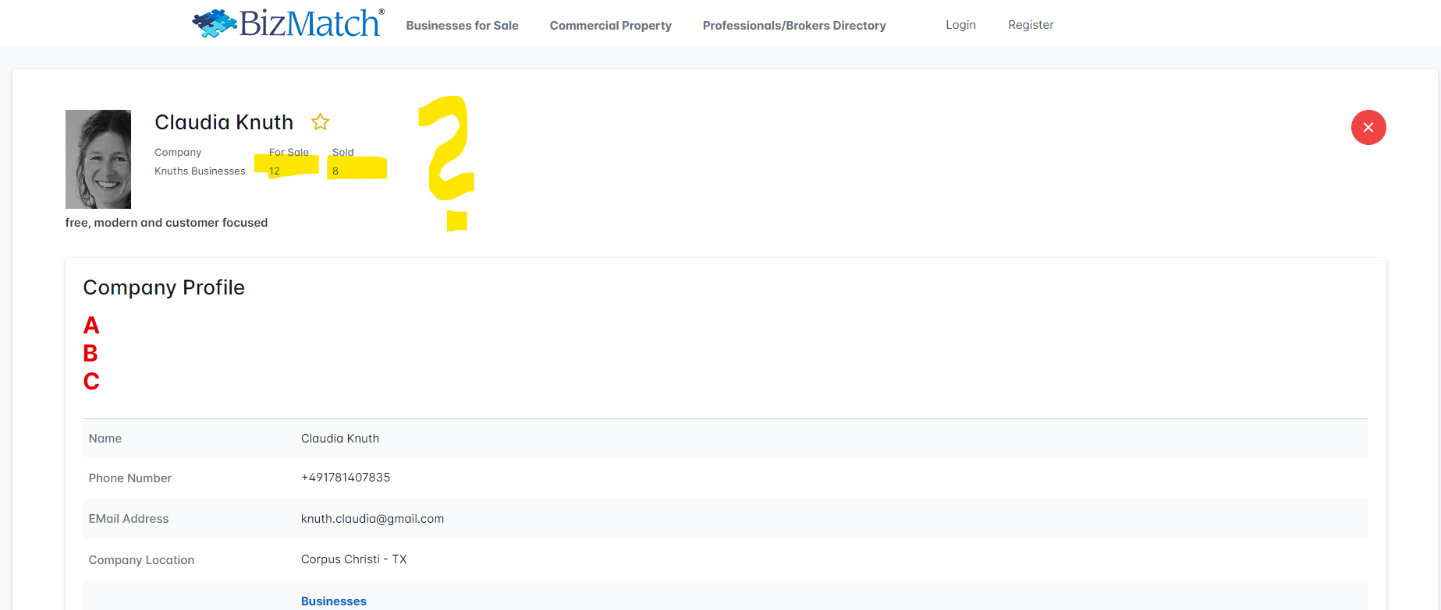Click the For Sale count of 12
The width and height of the screenshot is (1441, 610).
pyautogui.click(x=275, y=171)
